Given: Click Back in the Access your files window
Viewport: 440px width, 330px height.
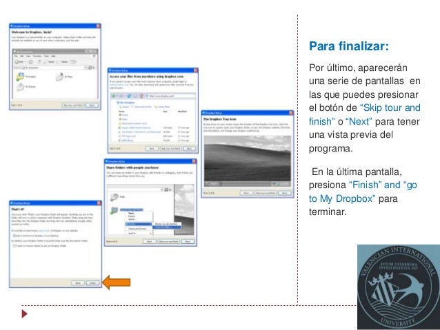Looking at the screenshot, I should coord(152,149).
